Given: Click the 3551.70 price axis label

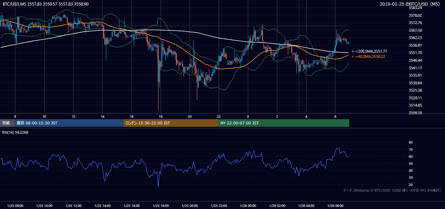Looking at the screenshot, I should click(416, 53).
